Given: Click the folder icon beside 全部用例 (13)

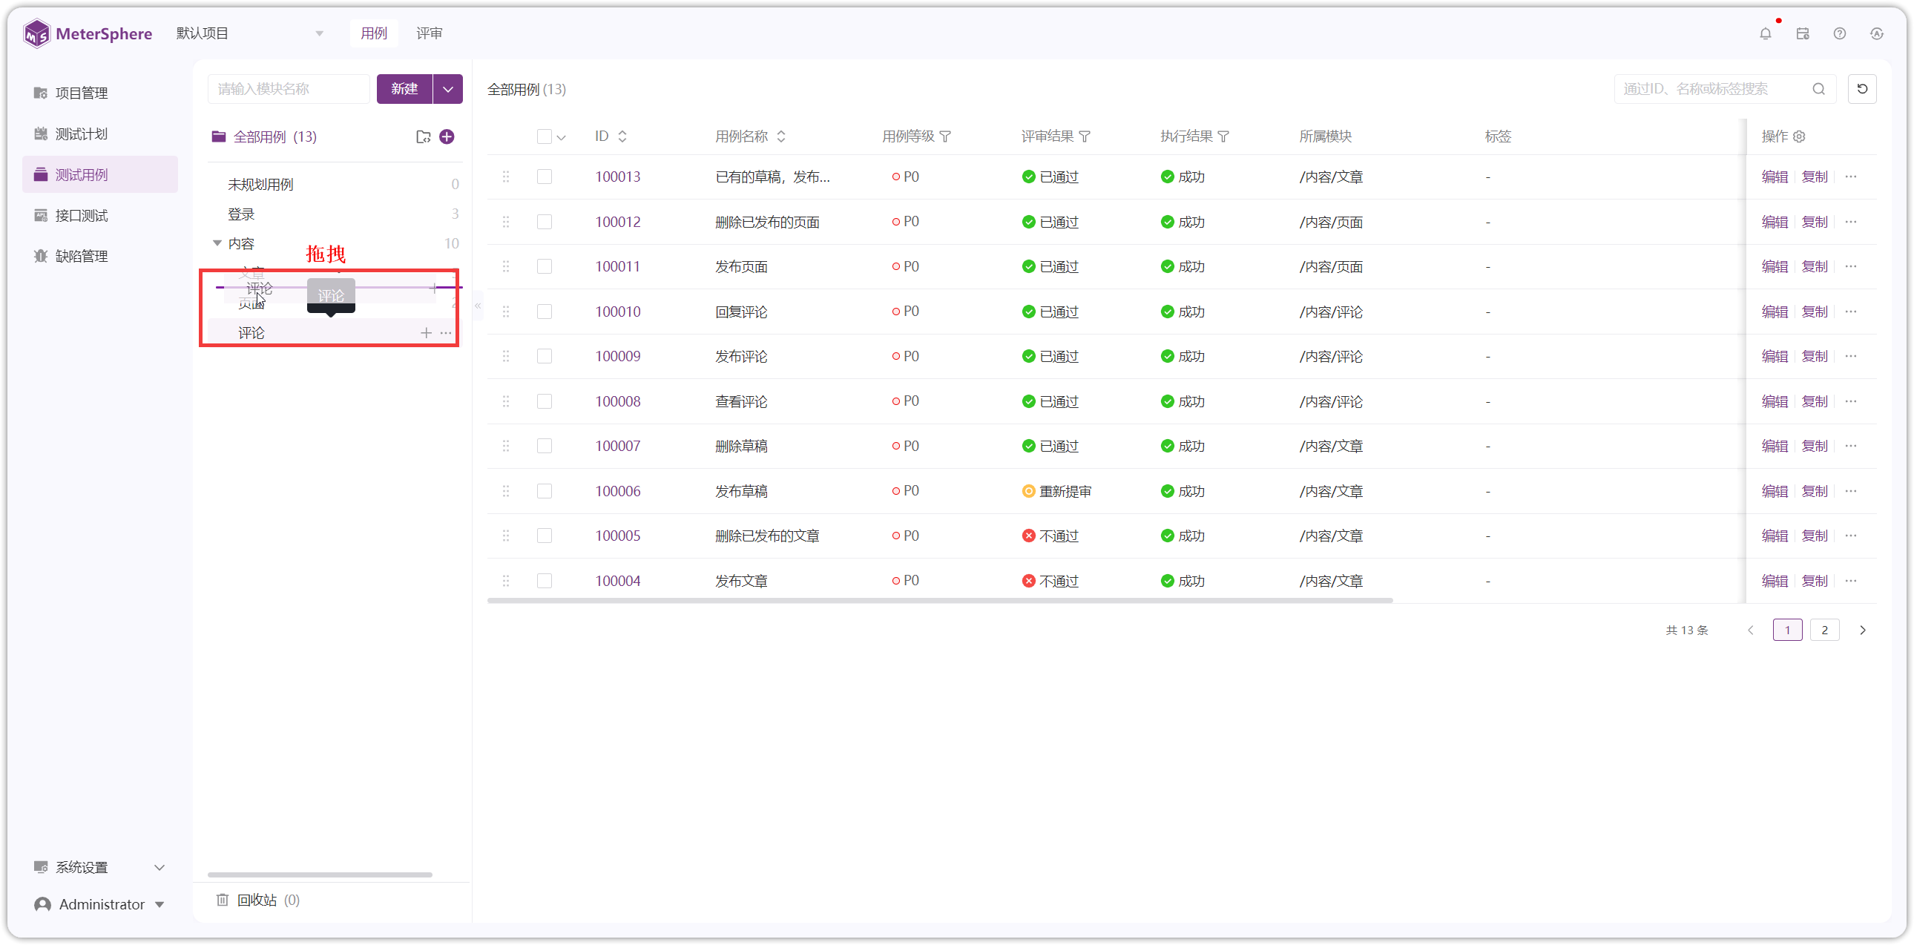Looking at the screenshot, I should [424, 136].
